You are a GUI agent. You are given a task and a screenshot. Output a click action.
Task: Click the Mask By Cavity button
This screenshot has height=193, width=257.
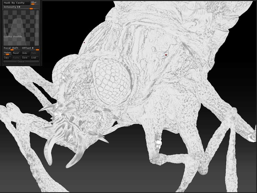(16, 3)
